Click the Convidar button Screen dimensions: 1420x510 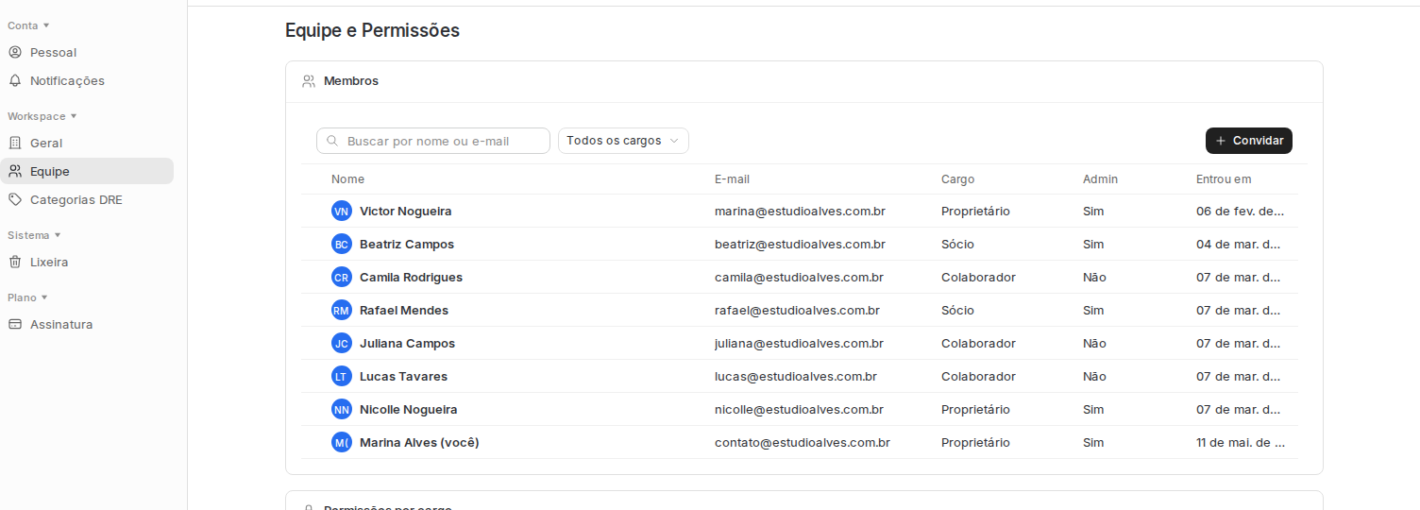(1249, 141)
